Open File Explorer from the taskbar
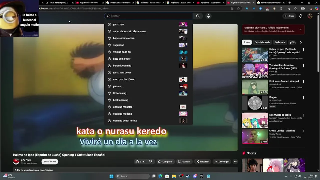 tap(174, 176)
